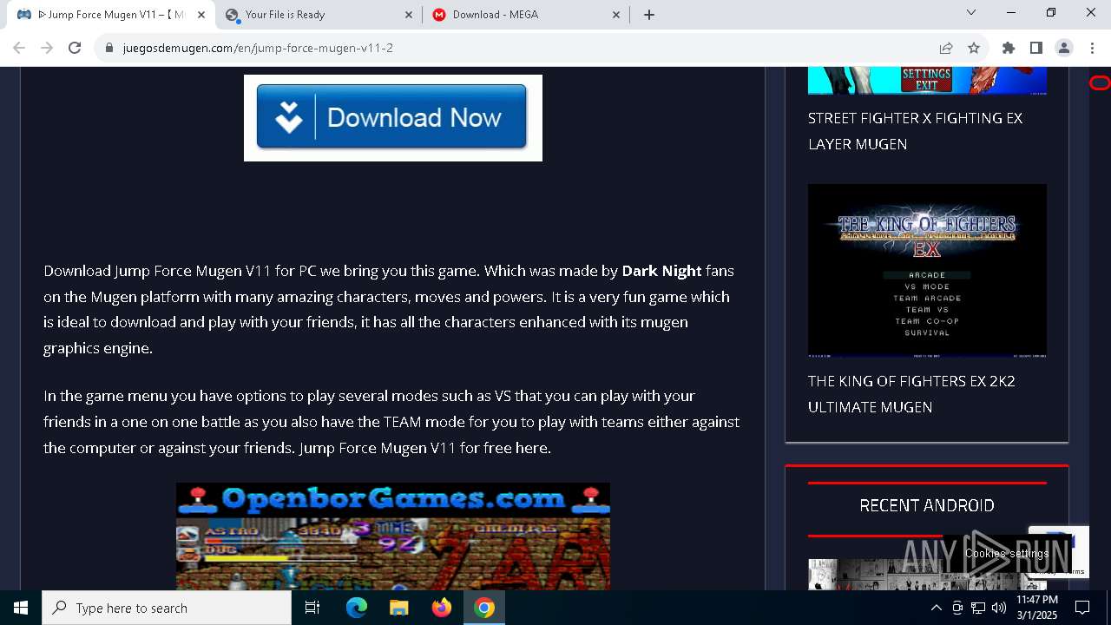Viewport: 1111px width, 625px height.
Task: Open The King of Fighters EX thumbnail
Action: pos(927,271)
